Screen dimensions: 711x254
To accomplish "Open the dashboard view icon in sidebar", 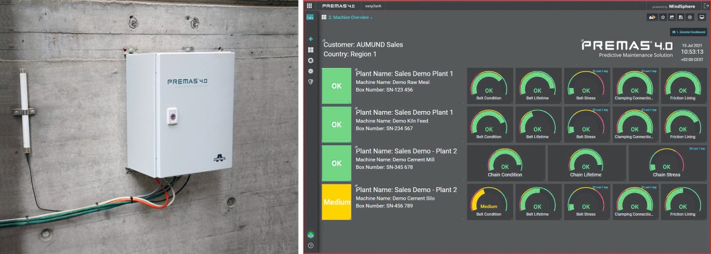I will click(x=310, y=18).
